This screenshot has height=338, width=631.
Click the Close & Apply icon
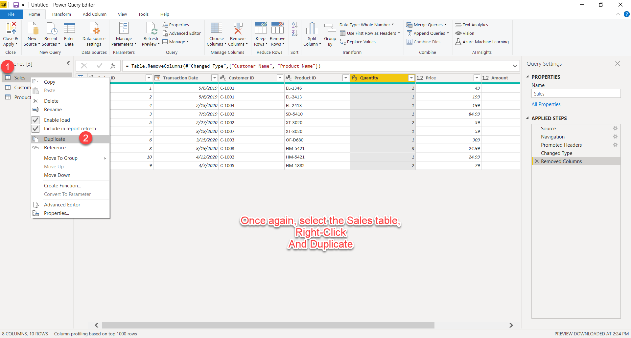11,28
